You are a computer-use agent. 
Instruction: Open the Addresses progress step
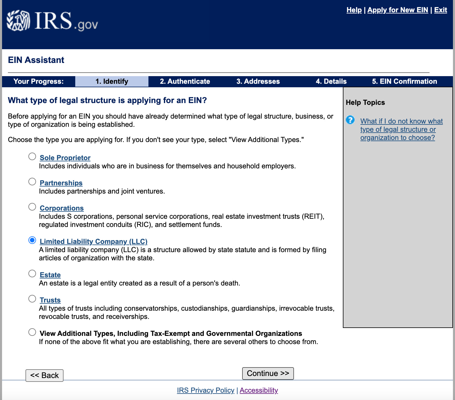(x=258, y=81)
